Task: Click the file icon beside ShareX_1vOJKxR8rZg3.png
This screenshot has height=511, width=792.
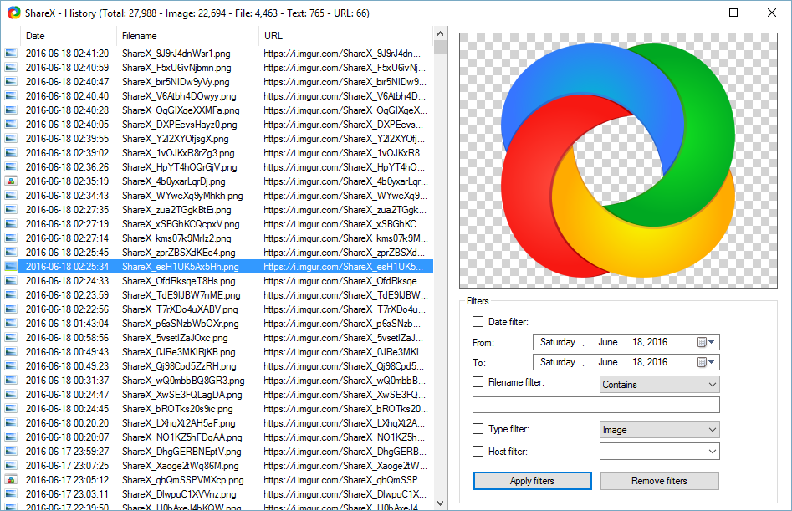Action: (11, 152)
